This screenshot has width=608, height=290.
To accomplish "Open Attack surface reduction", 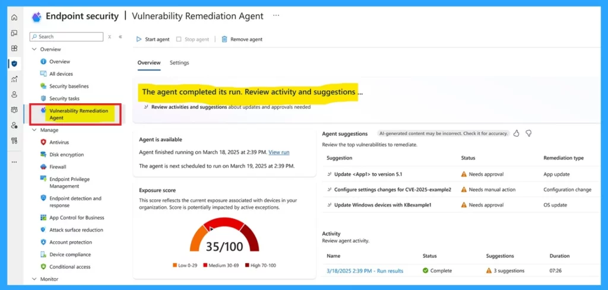I will (76, 230).
